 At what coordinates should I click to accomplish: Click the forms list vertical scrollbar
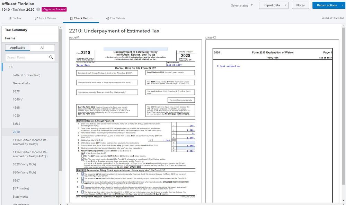60,104
